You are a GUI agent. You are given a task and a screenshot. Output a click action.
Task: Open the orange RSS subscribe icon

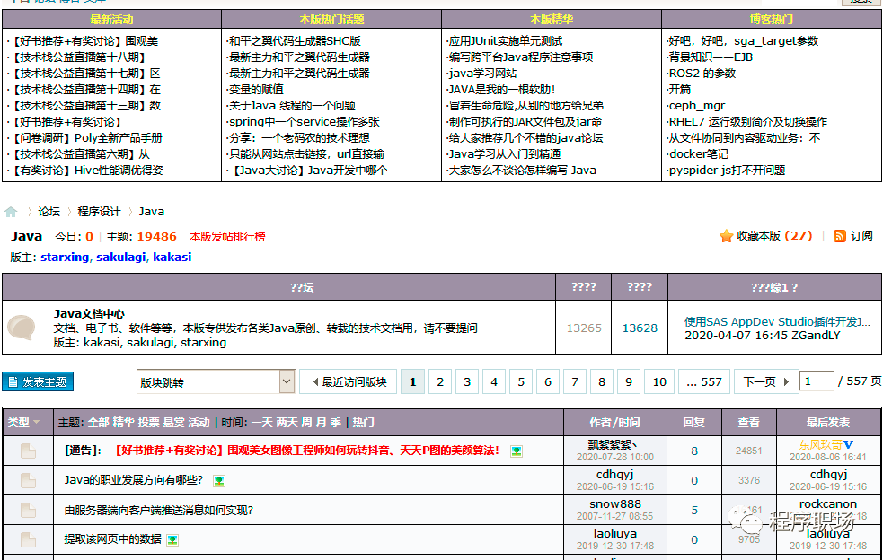(839, 236)
